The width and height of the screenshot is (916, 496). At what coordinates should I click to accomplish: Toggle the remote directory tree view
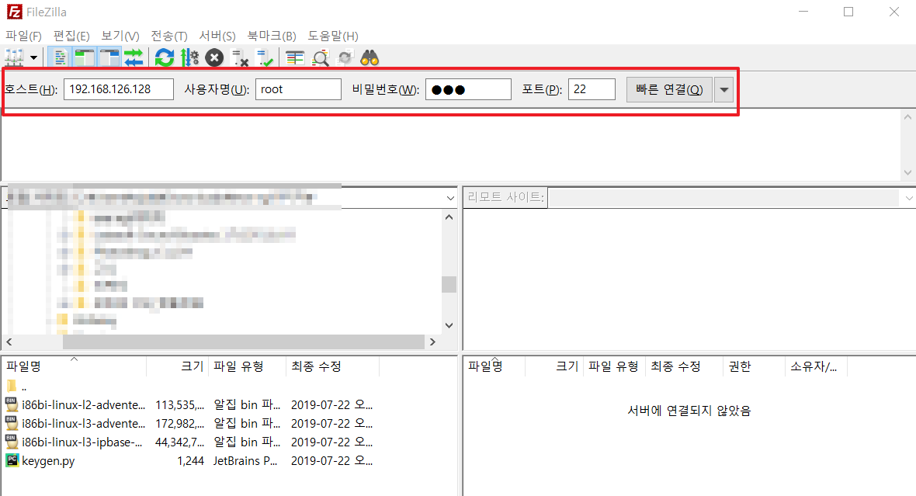coord(109,58)
